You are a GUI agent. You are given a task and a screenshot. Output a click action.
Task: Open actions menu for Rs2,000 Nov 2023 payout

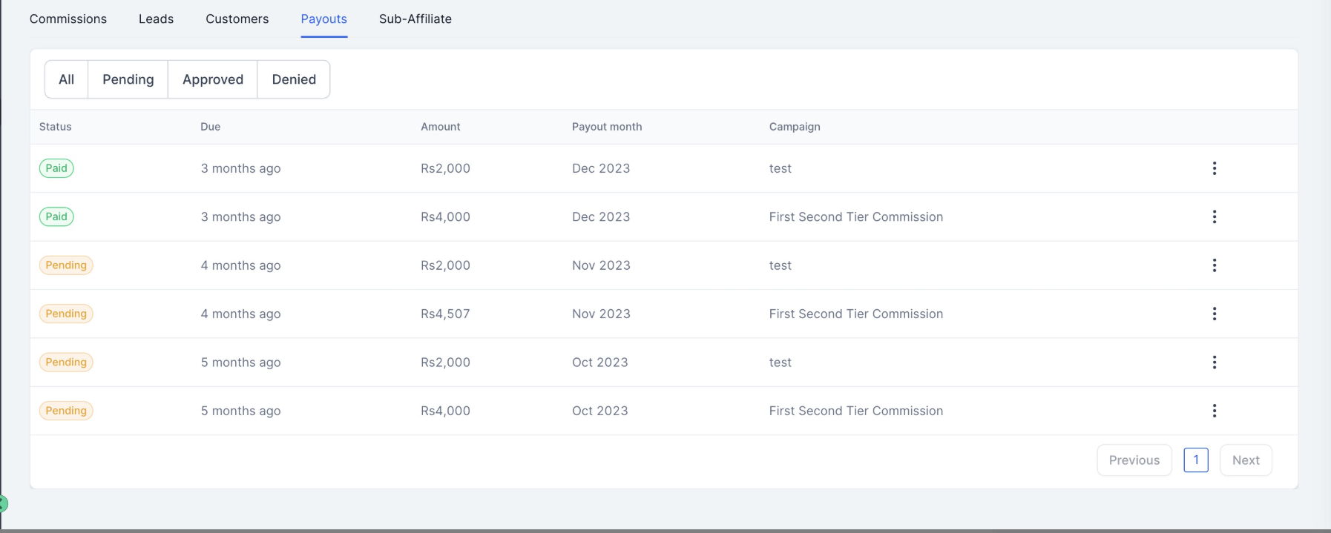1215,265
